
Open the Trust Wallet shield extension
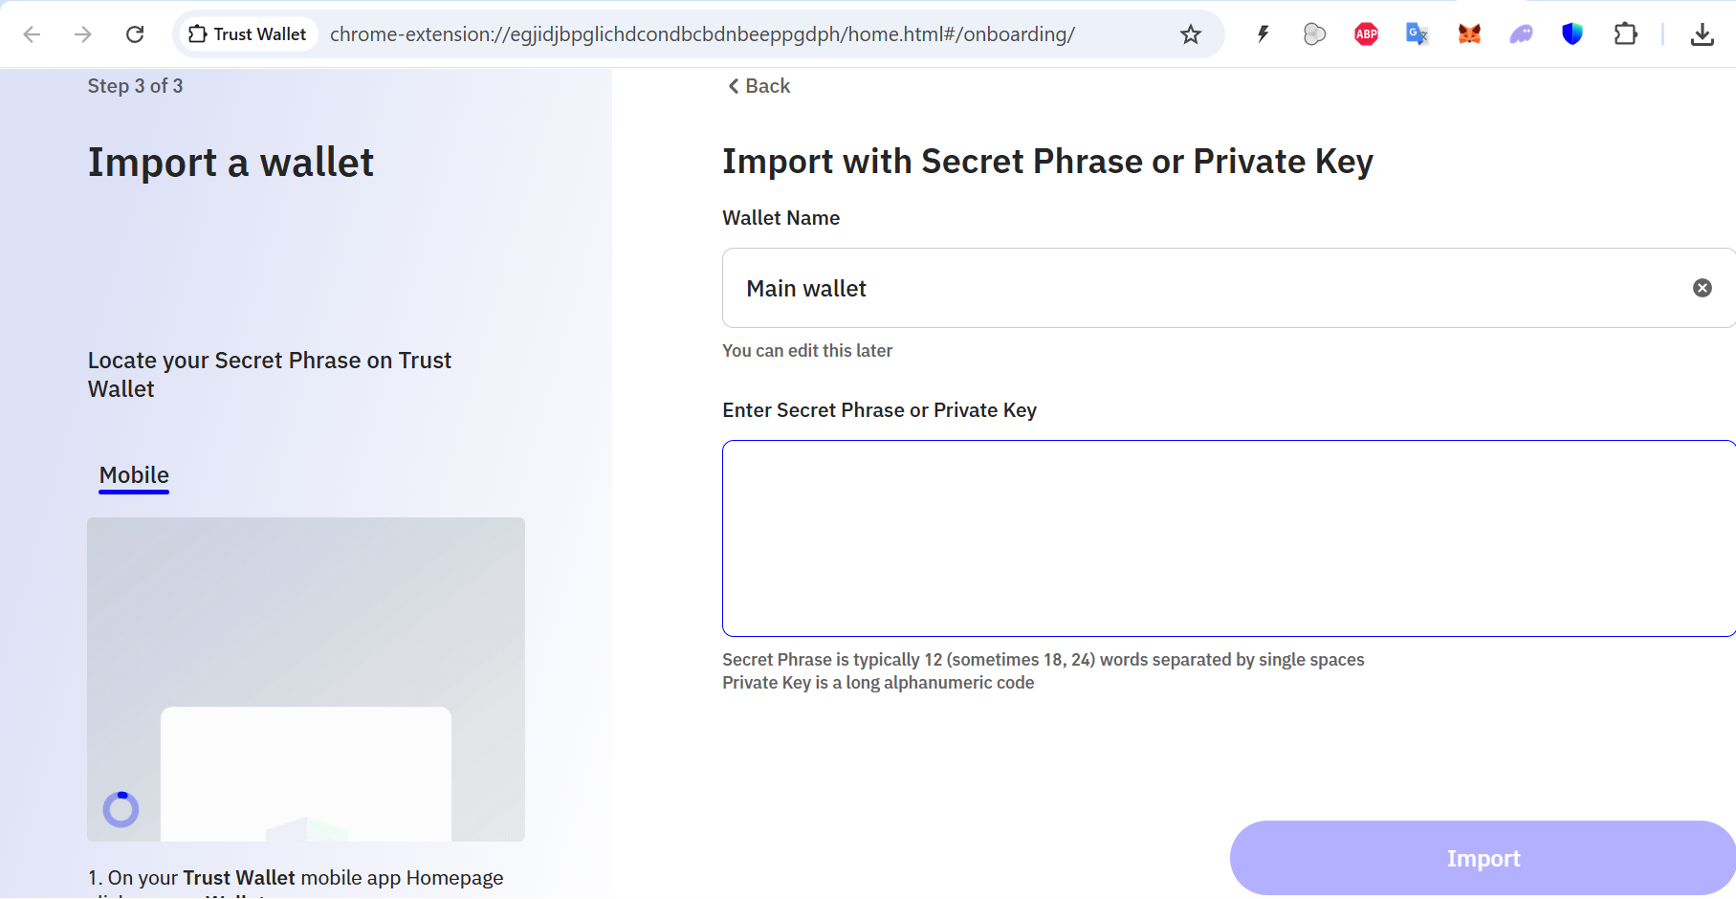pyautogui.click(x=1572, y=34)
